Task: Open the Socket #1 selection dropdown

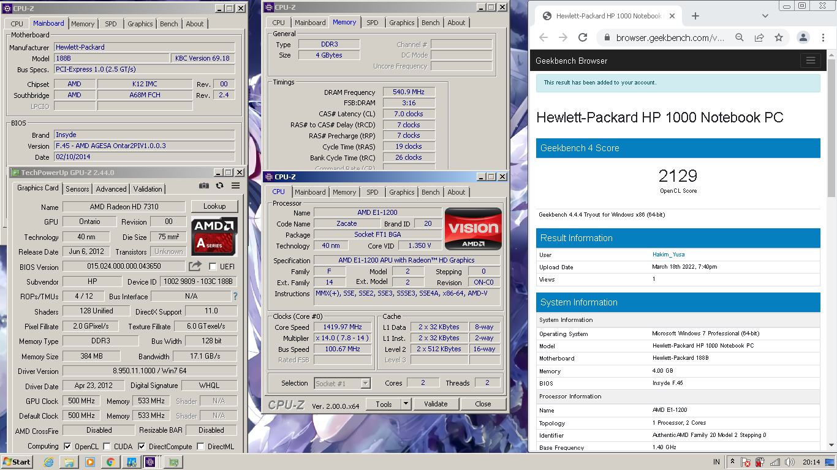Action: point(365,383)
